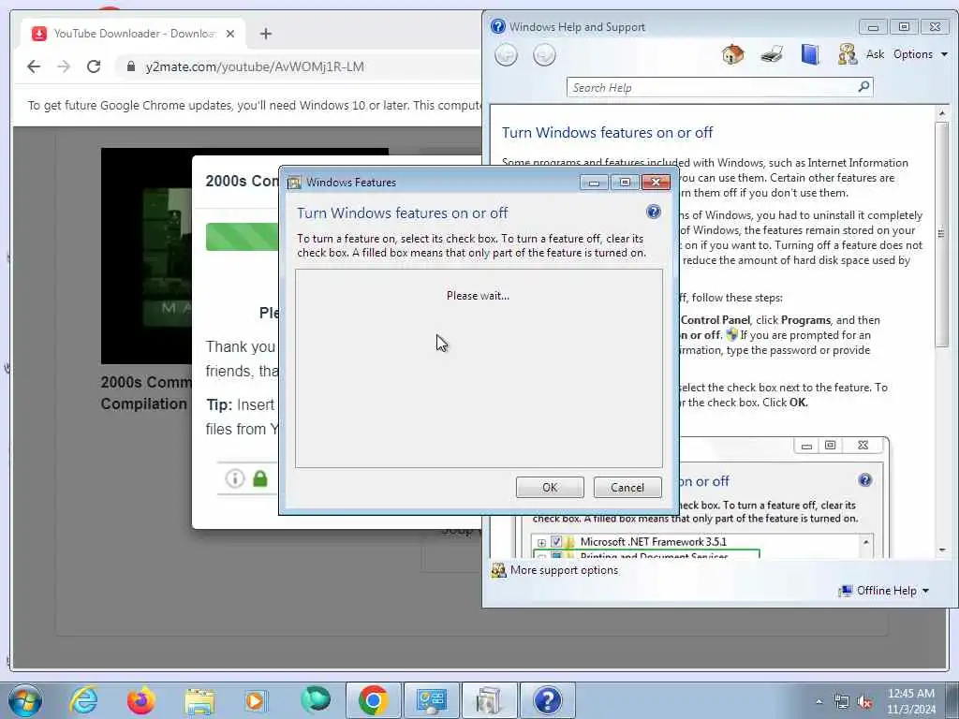Click green lock icon in y2mate popup
This screenshot has height=719, width=959.
click(x=260, y=478)
